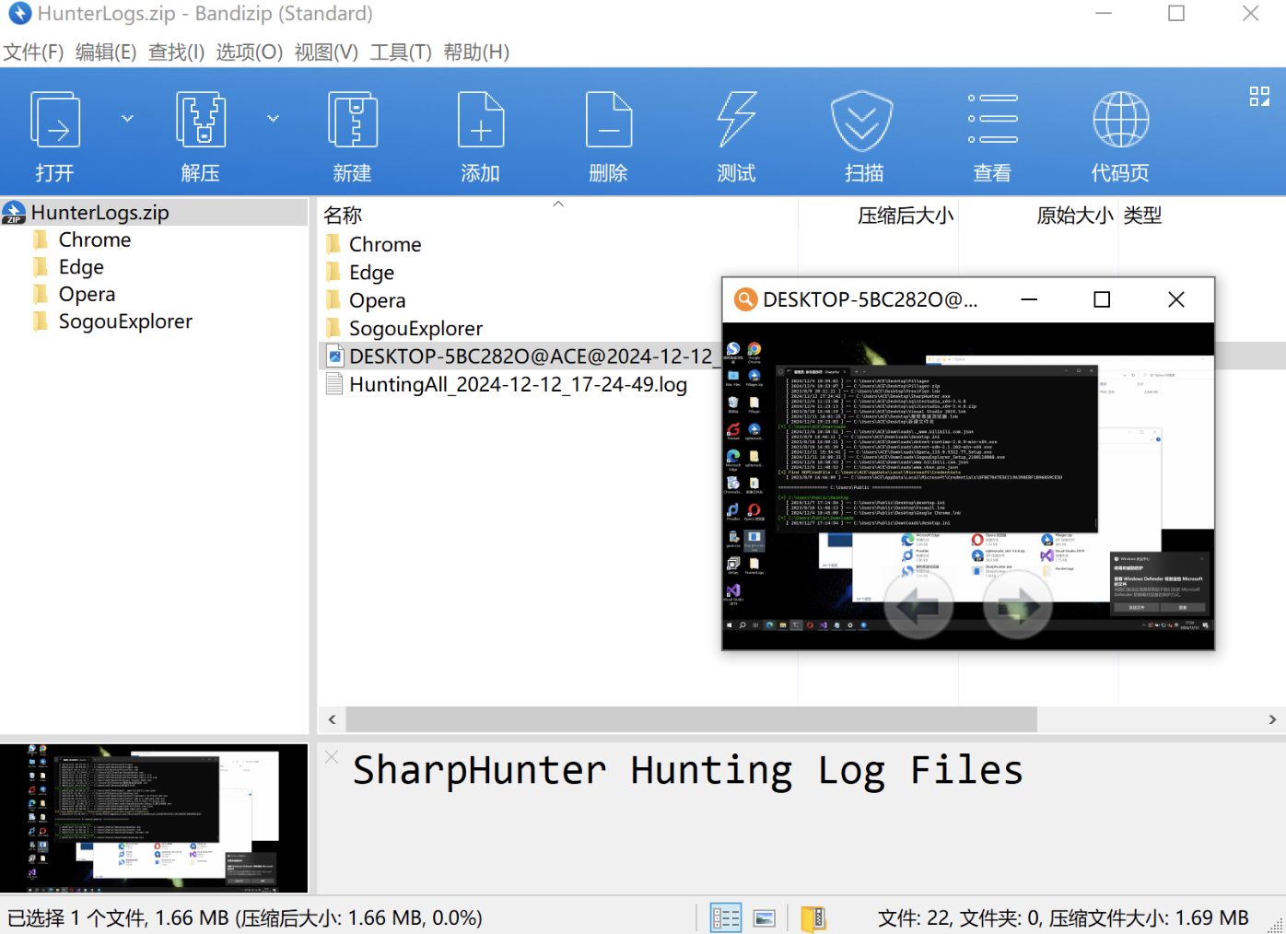
Task: Click the preview thumbnail at bottom left
Action: click(x=154, y=818)
